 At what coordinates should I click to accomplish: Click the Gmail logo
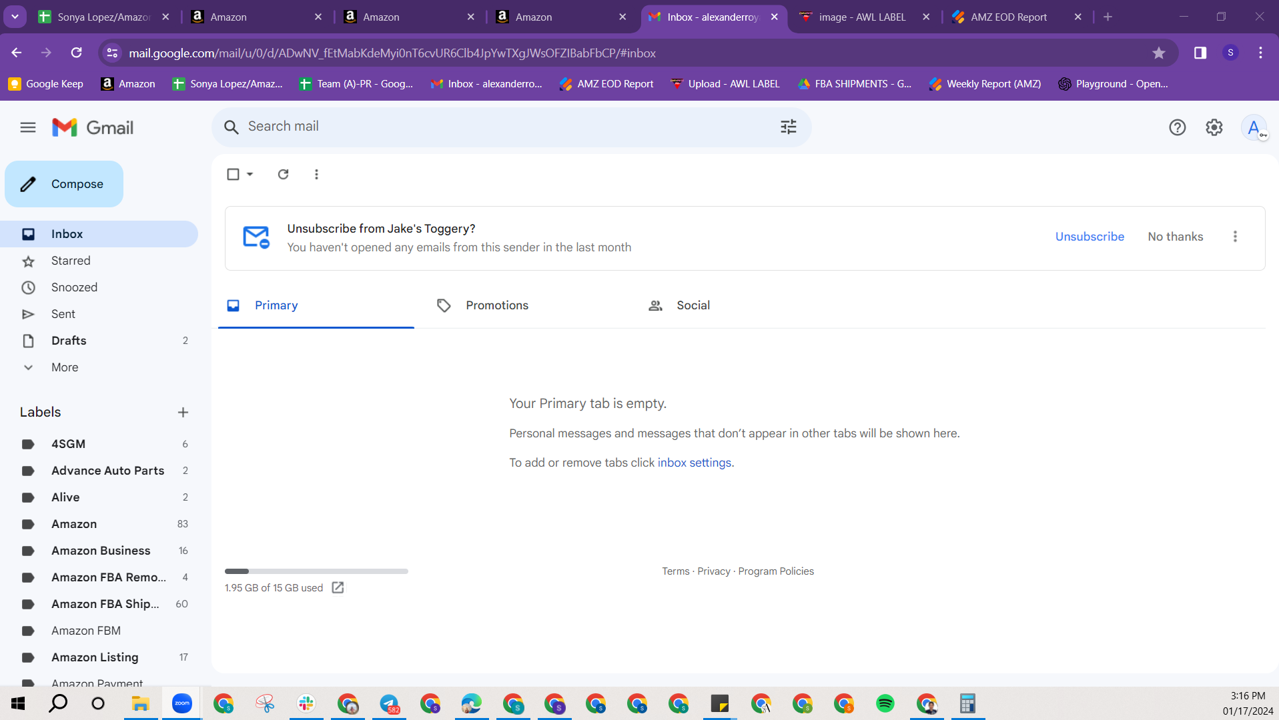[93, 127]
